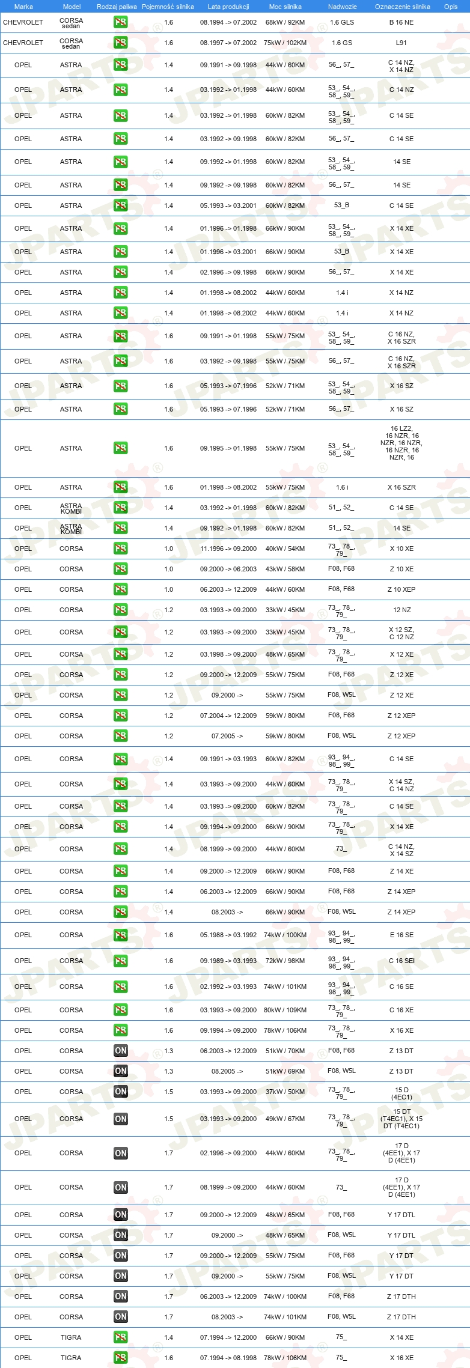Viewport: 470px width, 1368px height.
Task: Click the engine code cell 'L91'
Action: (401, 43)
